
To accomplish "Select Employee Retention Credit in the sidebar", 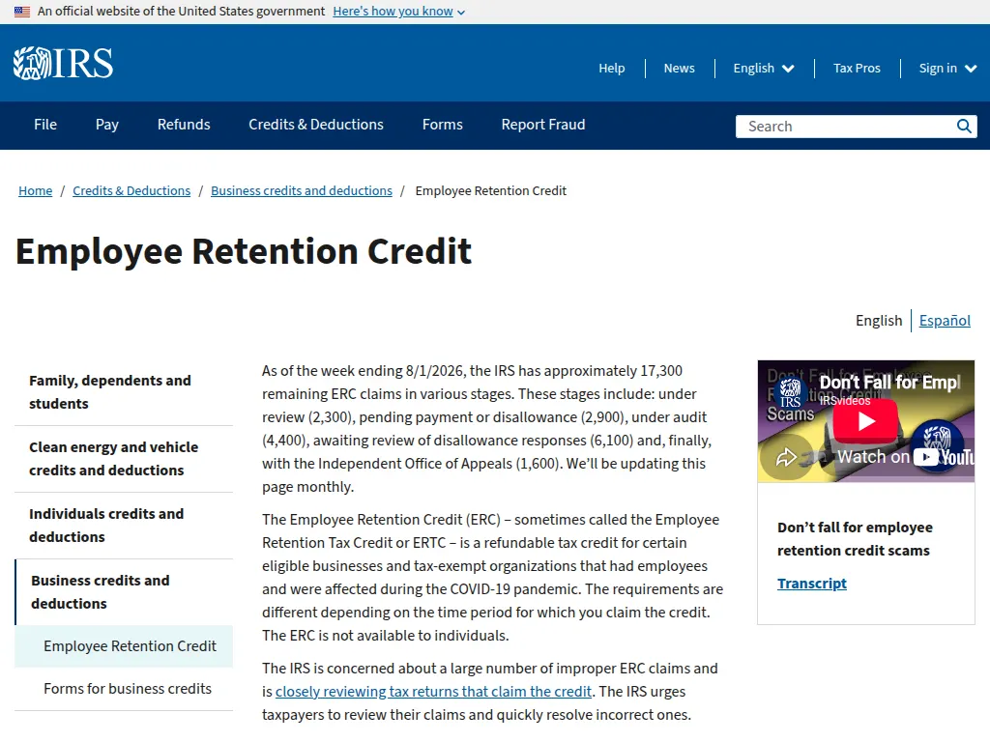I will (x=124, y=646).
